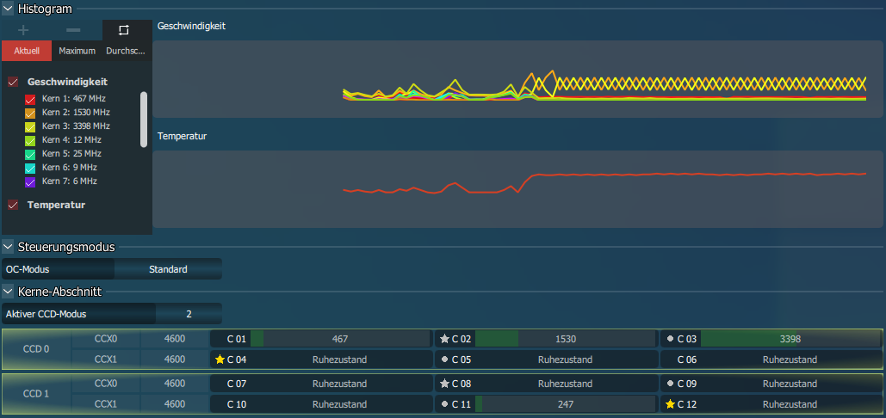
Task: Click the OC-Modus Standard value
Action: tap(168, 269)
